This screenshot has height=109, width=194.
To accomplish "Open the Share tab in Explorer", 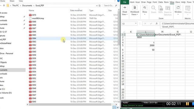I will tap(12, 1).
